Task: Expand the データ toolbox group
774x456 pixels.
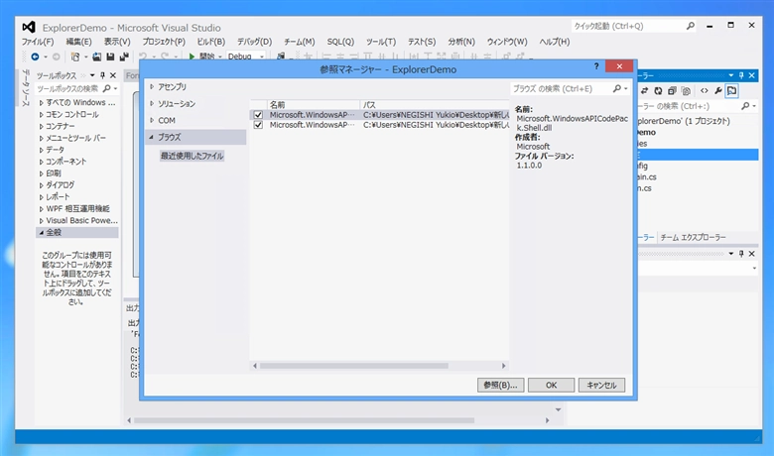Action: [x=42, y=150]
